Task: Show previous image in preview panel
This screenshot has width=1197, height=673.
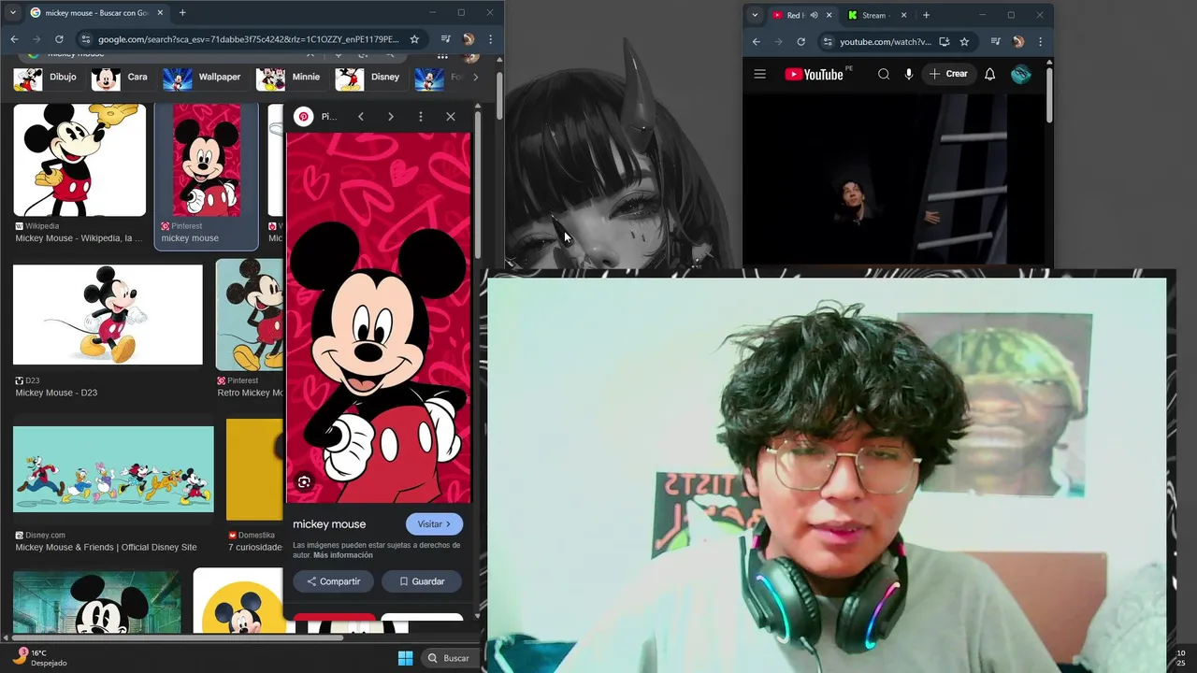Action: [x=361, y=117]
